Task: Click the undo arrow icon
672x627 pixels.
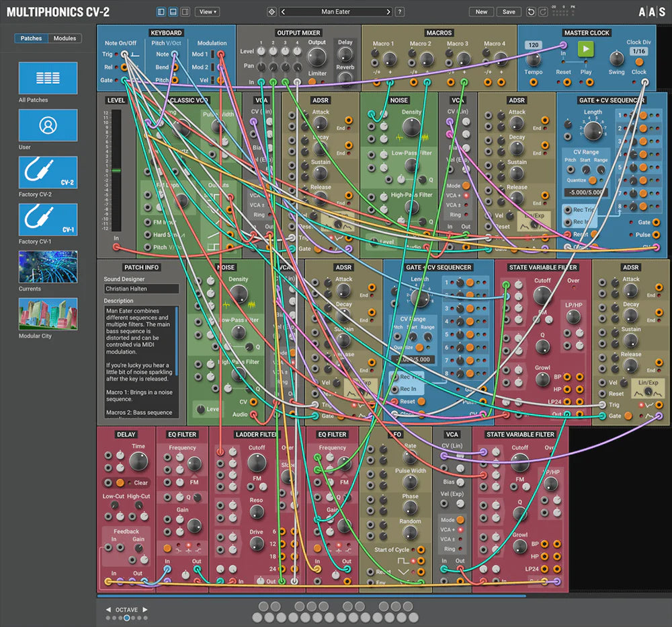Action: pyautogui.click(x=531, y=11)
